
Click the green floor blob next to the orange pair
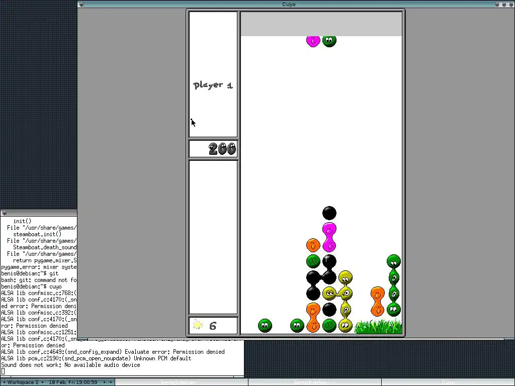click(x=297, y=326)
